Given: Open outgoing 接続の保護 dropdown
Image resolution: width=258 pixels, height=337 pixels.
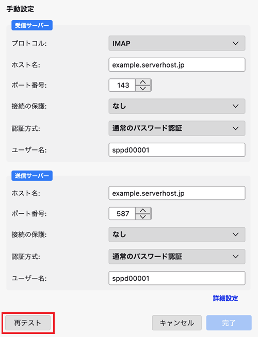Looking at the screenshot, I should point(176,234).
